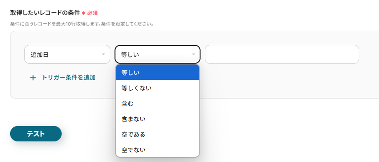The height and width of the screenshot is (162, 379).
Task: Focus the empty condition value input field
Action: coord(282,54)
